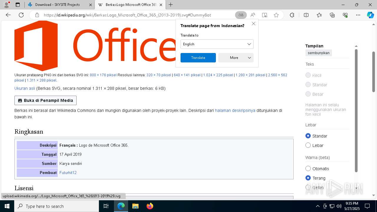377x212 pixels.
Task: Launch Firefox from taskbar
Action: coord(150,206)
